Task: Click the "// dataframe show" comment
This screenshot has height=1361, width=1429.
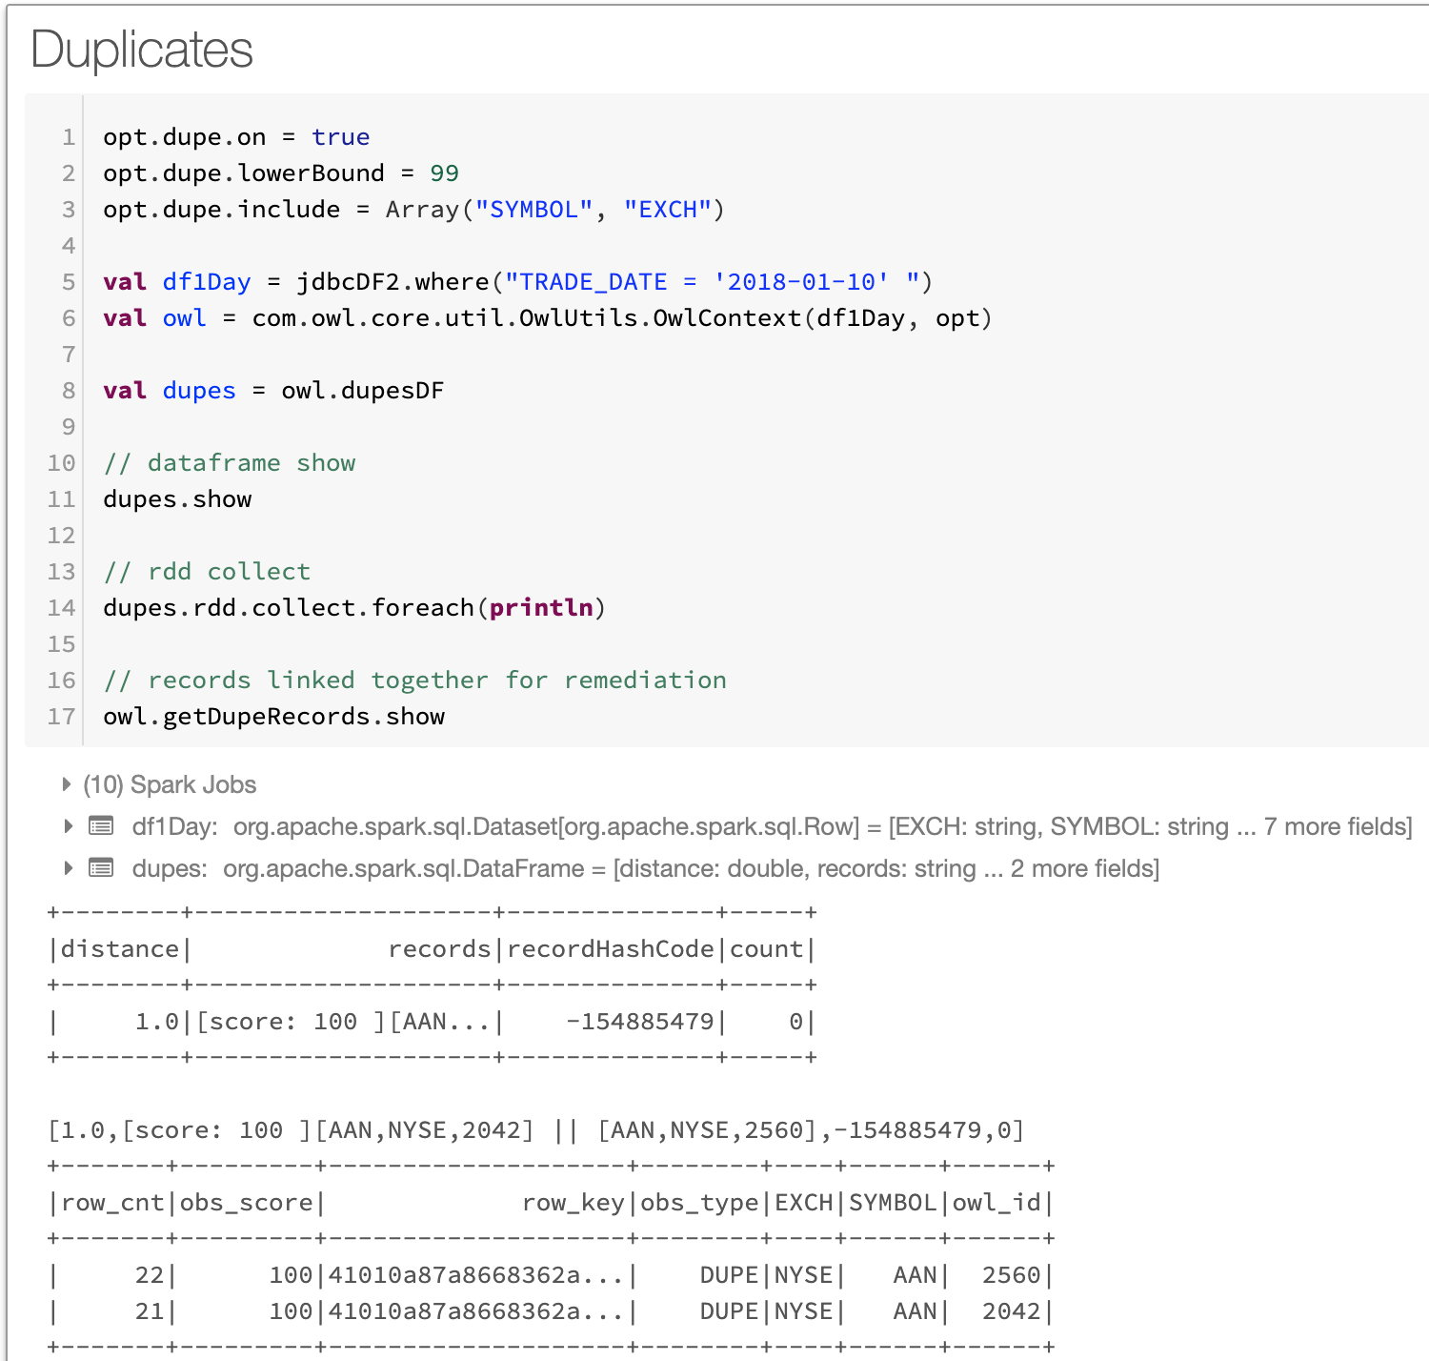Action: (229, 463)
